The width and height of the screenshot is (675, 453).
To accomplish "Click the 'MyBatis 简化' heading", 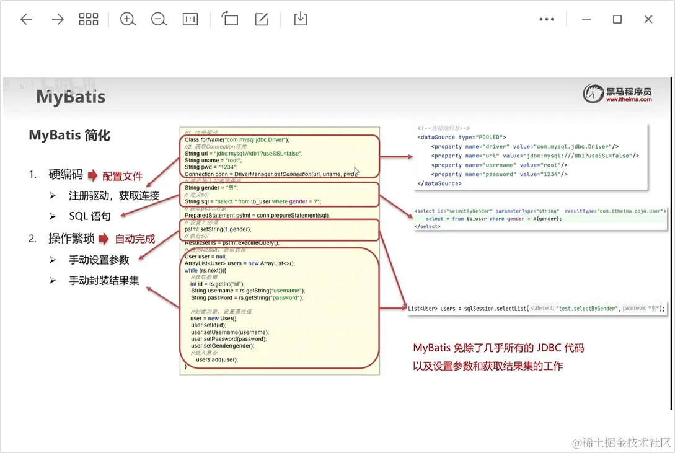I will pyautogui.click(x=69, y=135).
